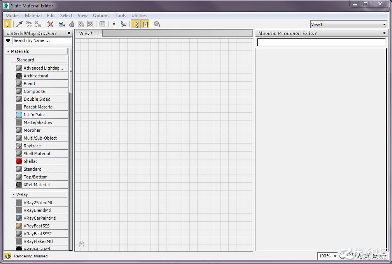Click the Material/Map Browser scrollbar thumb
392x264 pixels.
pos(71,70)
